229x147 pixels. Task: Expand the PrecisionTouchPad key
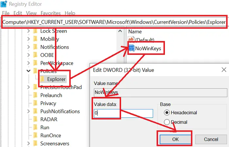[x=29, y=87]
